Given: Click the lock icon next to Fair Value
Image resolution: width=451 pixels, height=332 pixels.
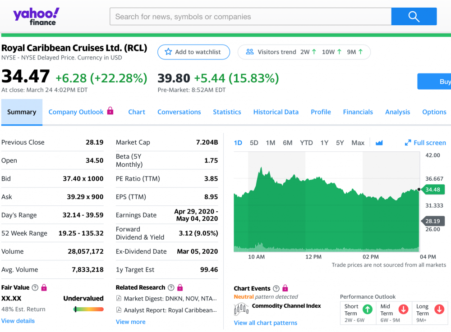Looking at the screenshot, I should [44, 287].
